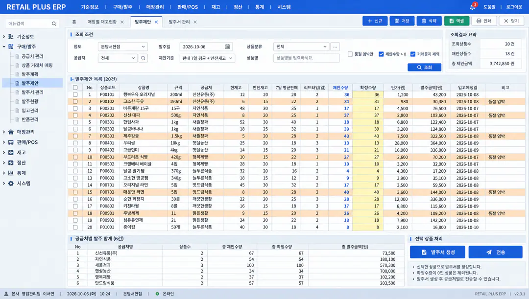The width and height of the screenshot is (529, 299).
Task: Close the 매장별 재고현황 tab
Action: (122, 22)
